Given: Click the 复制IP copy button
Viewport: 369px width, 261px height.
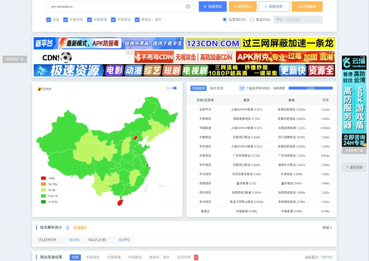Looking at the screenshot, I should click(x=80, y=228).
